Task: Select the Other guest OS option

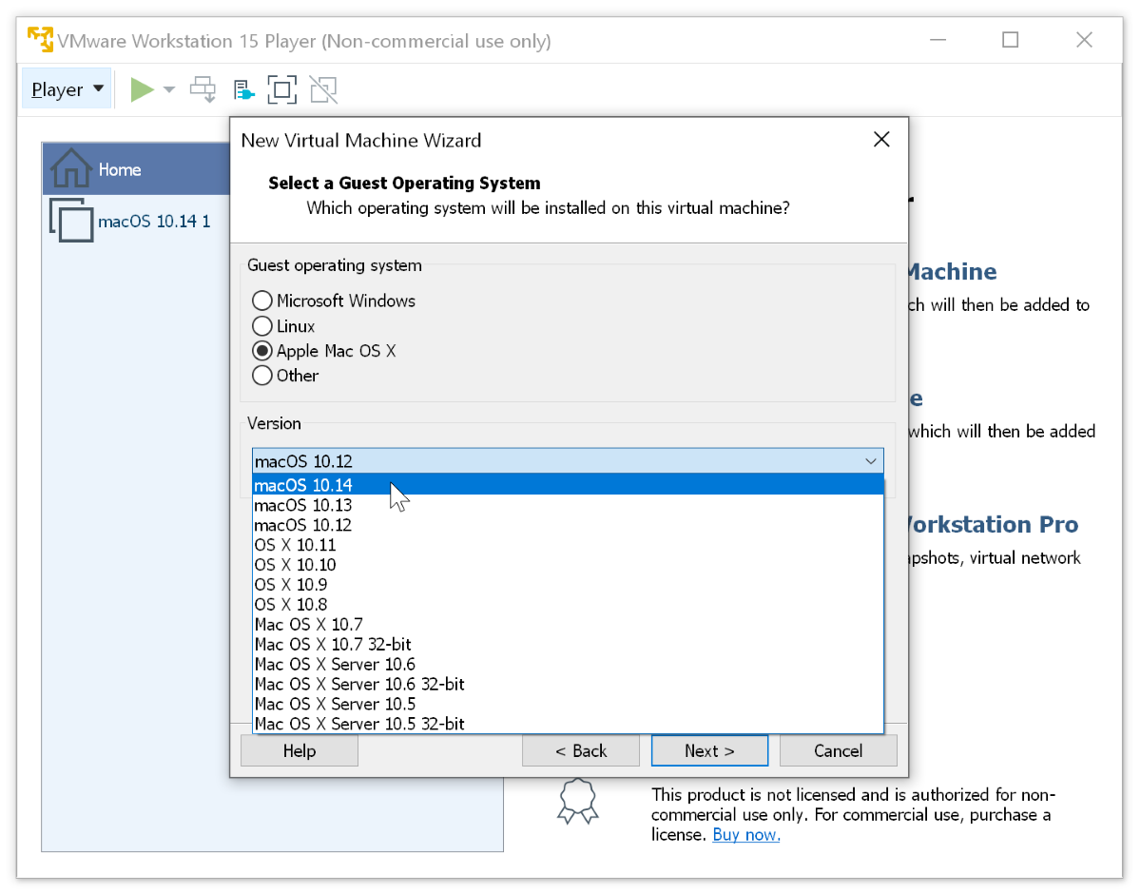Action: 262,376
